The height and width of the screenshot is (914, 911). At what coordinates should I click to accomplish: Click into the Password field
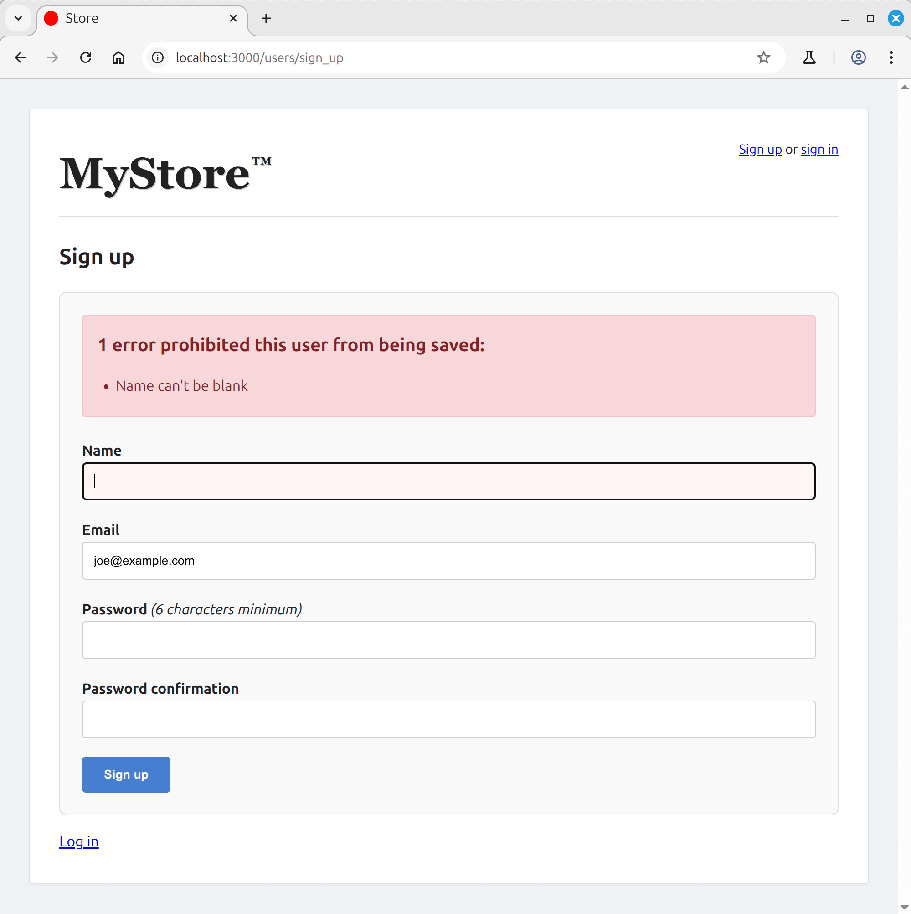coord(448,640)
